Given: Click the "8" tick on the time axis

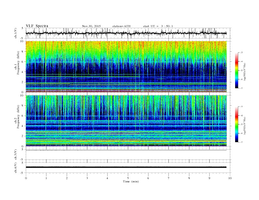Looking at the screenshot, I should pyautogui.click(x=189, y=178).
